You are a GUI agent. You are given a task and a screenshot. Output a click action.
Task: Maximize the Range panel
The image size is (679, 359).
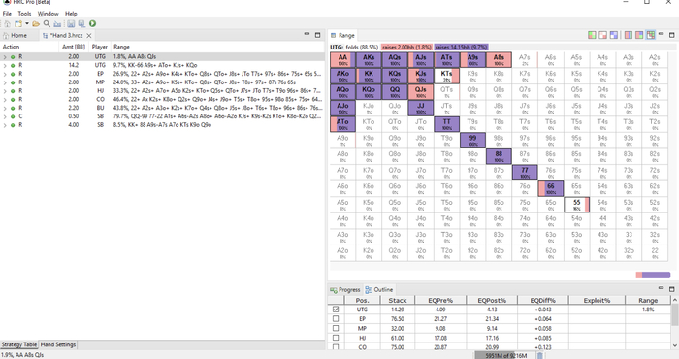pos(672,35)
